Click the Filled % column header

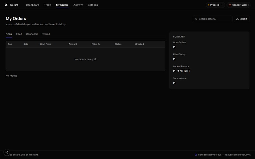coord(96,44)
